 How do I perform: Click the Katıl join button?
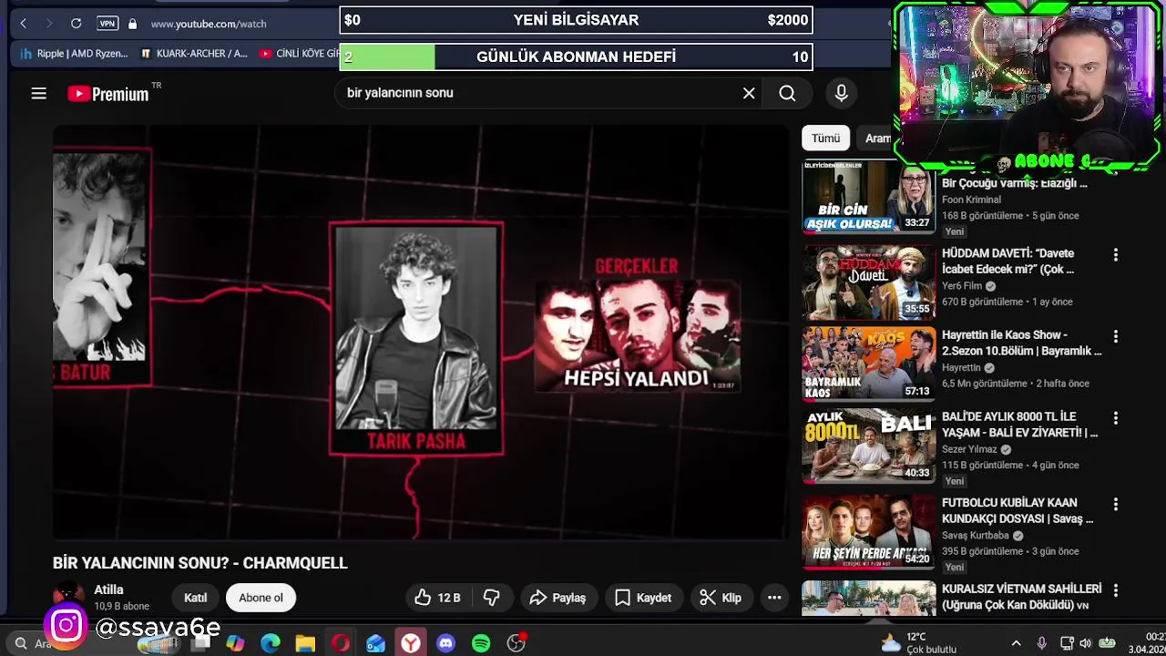(x=196, y=598)
